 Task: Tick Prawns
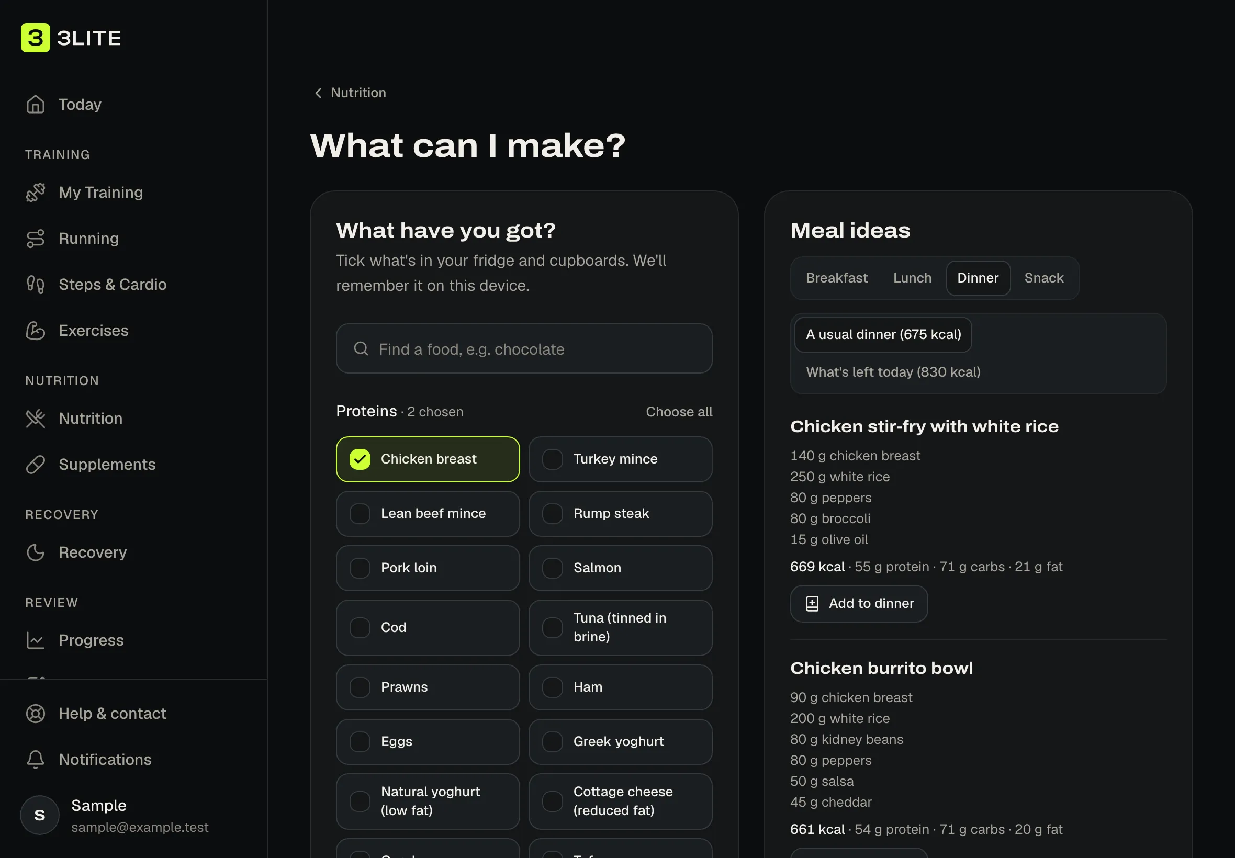428,687
